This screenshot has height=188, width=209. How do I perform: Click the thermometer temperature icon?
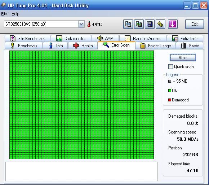pos(89,24)
